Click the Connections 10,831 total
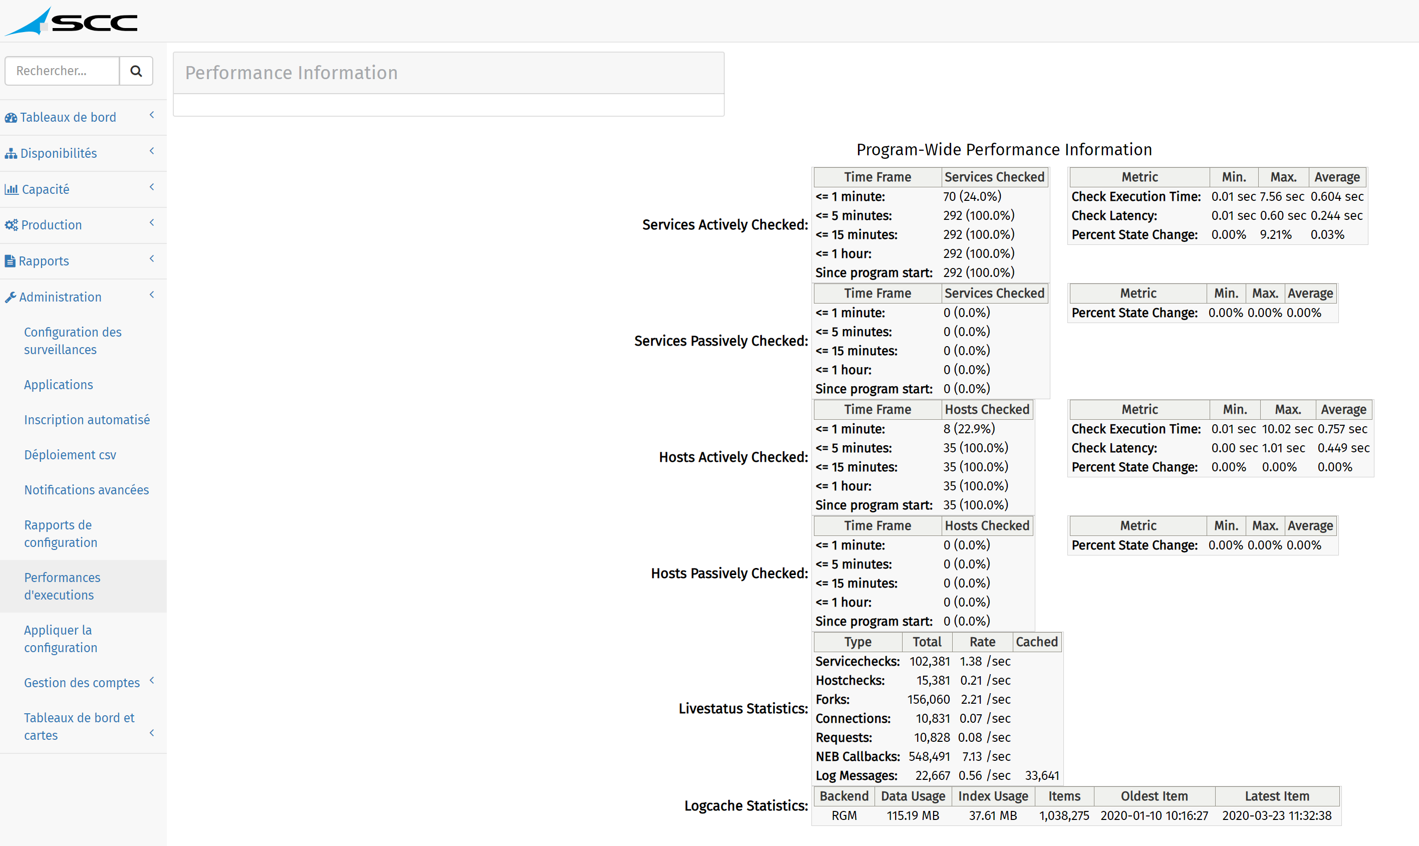Image resolution: width=1419 pixels, height=846 pixels. point(933,719)
